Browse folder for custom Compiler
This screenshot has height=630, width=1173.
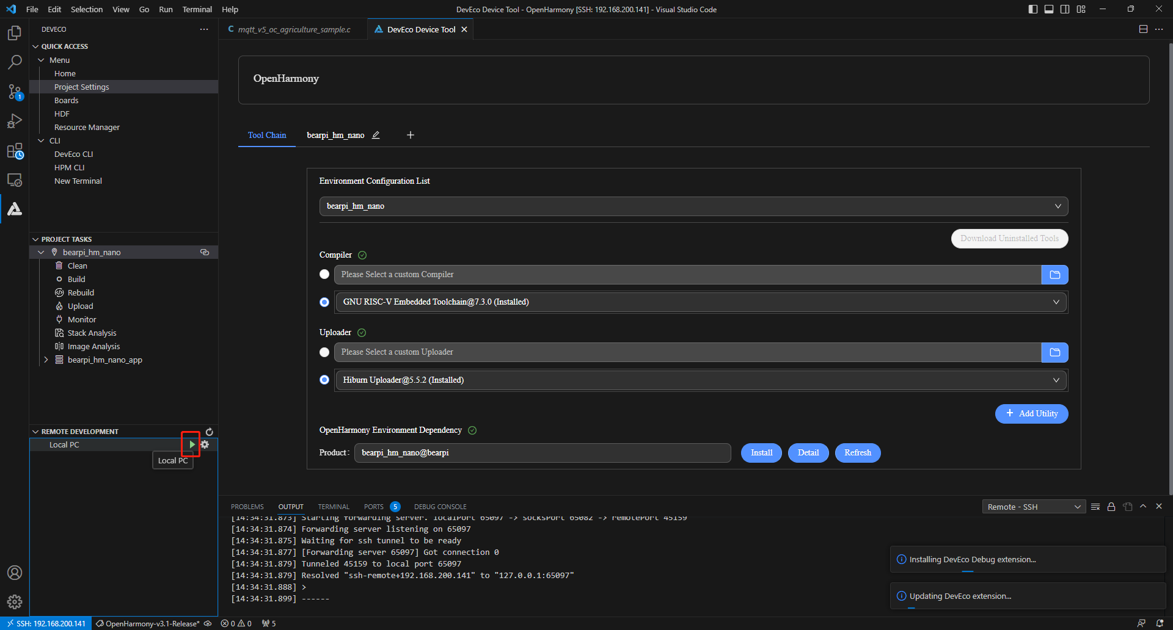pos(1054,275)
